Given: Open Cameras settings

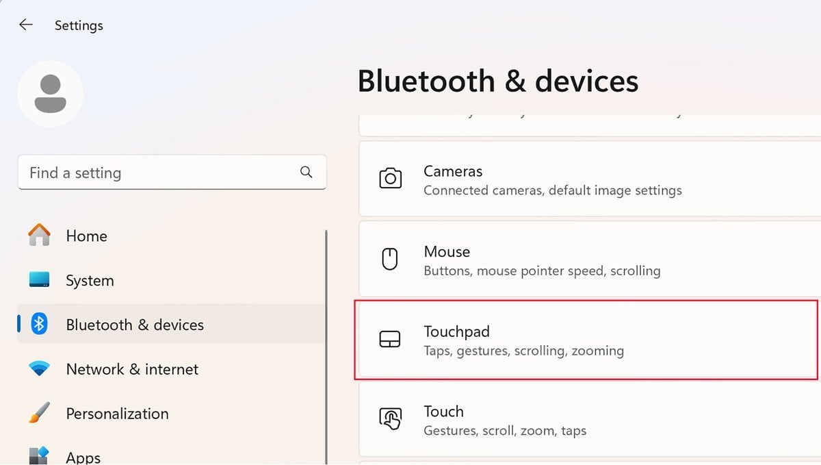Looking at the screenshot, I should coord(590,179).
